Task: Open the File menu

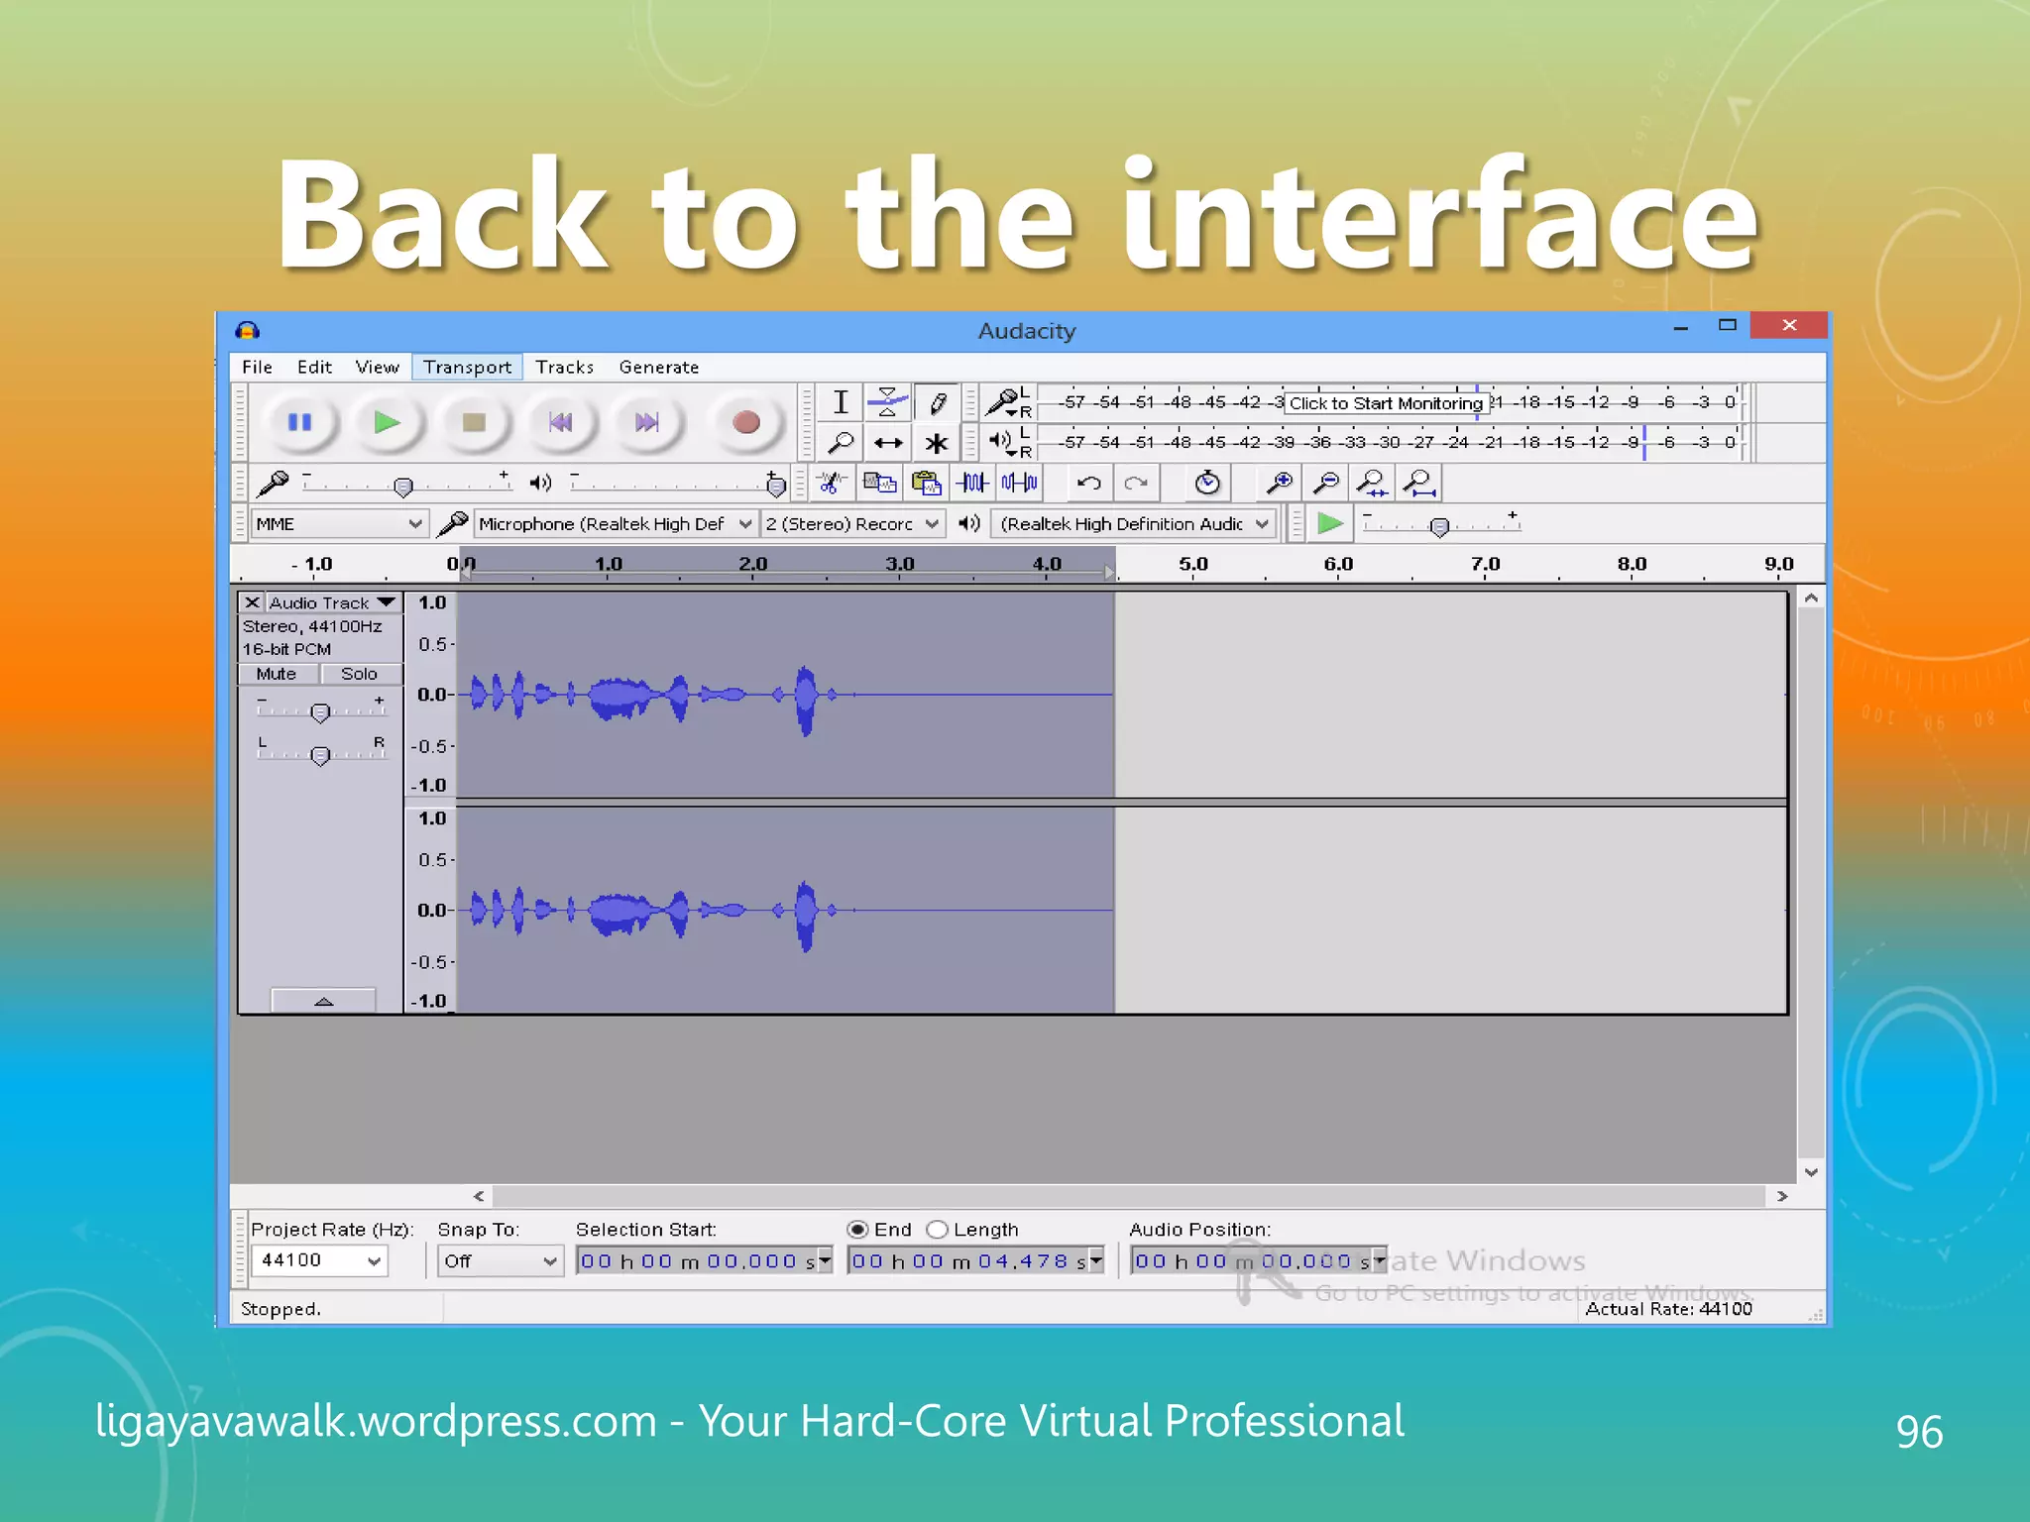Action: pos(257,367)
